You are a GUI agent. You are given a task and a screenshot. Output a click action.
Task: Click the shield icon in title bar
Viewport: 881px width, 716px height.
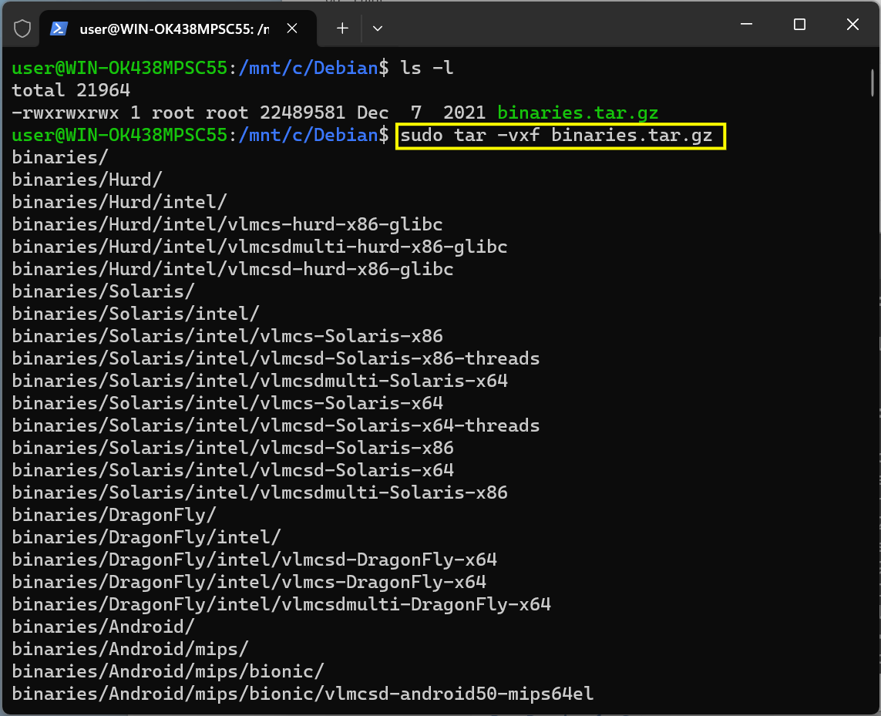[x=22, y=28]
